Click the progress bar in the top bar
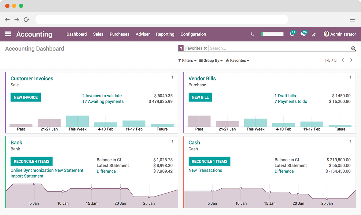This screenshot has height=215, width=361. [272, 34]
